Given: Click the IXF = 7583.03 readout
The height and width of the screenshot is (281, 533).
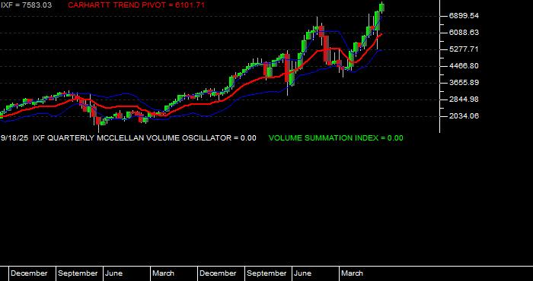Looking at the screenshot, I should click(26, 5).
